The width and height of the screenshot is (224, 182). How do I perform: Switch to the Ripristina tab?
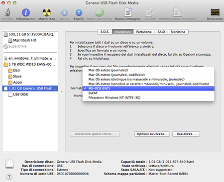point(178,32)
